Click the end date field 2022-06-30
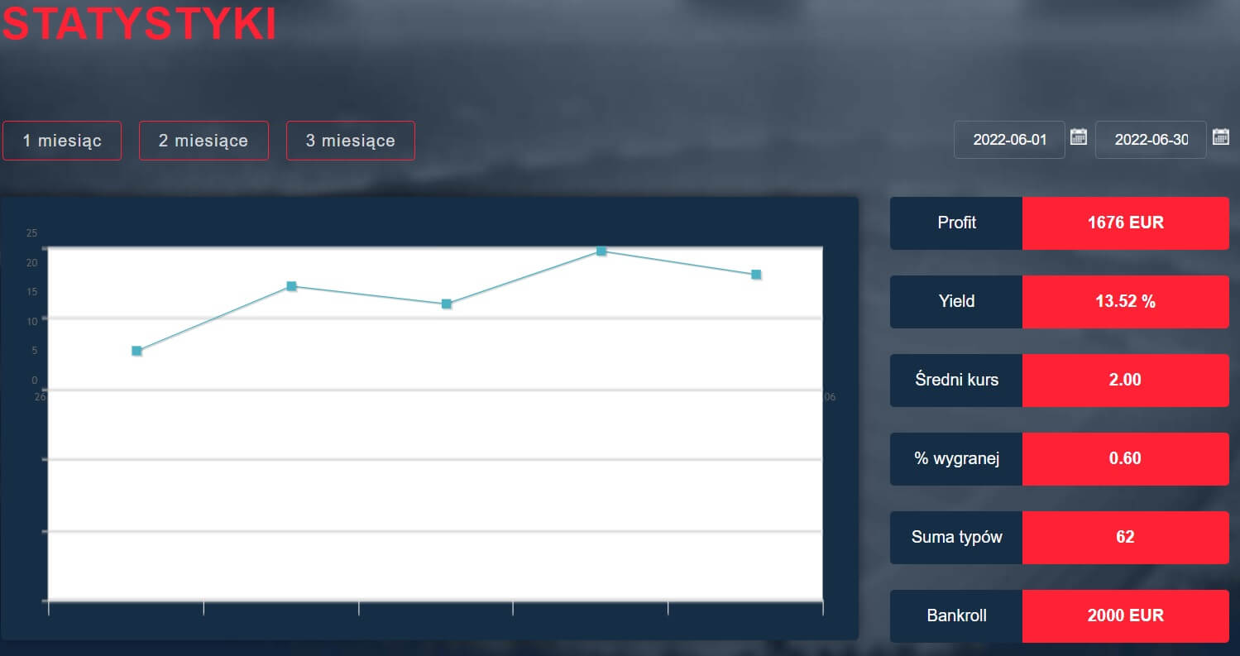1240x656 pixels. [1151, 140]
